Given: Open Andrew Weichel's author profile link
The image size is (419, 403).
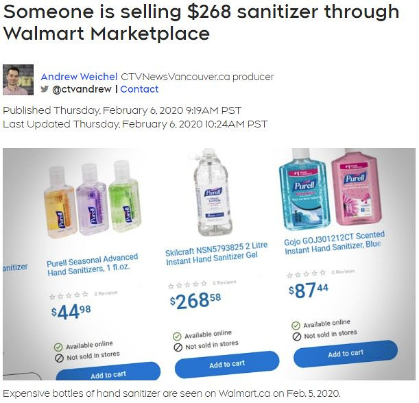Looking at the screenshot, I should click(79, 77).
